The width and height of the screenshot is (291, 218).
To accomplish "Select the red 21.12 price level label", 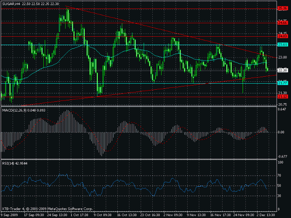I will pyautogui.click(x=283, y=97).
